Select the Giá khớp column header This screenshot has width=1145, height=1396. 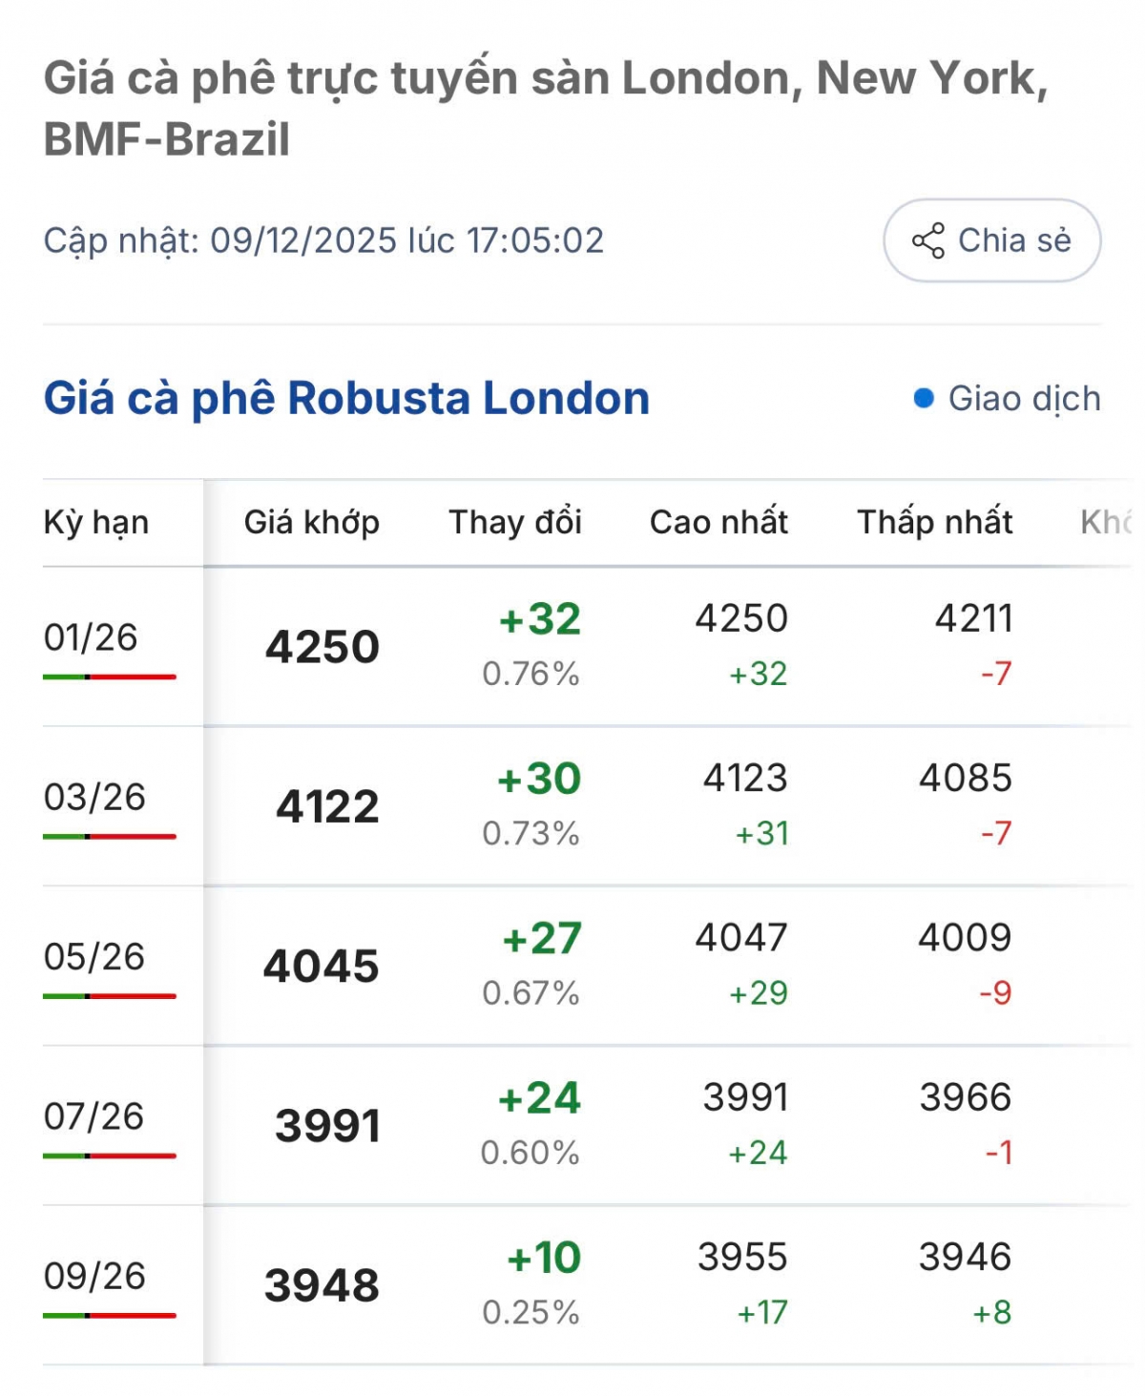tap(312, 522)
